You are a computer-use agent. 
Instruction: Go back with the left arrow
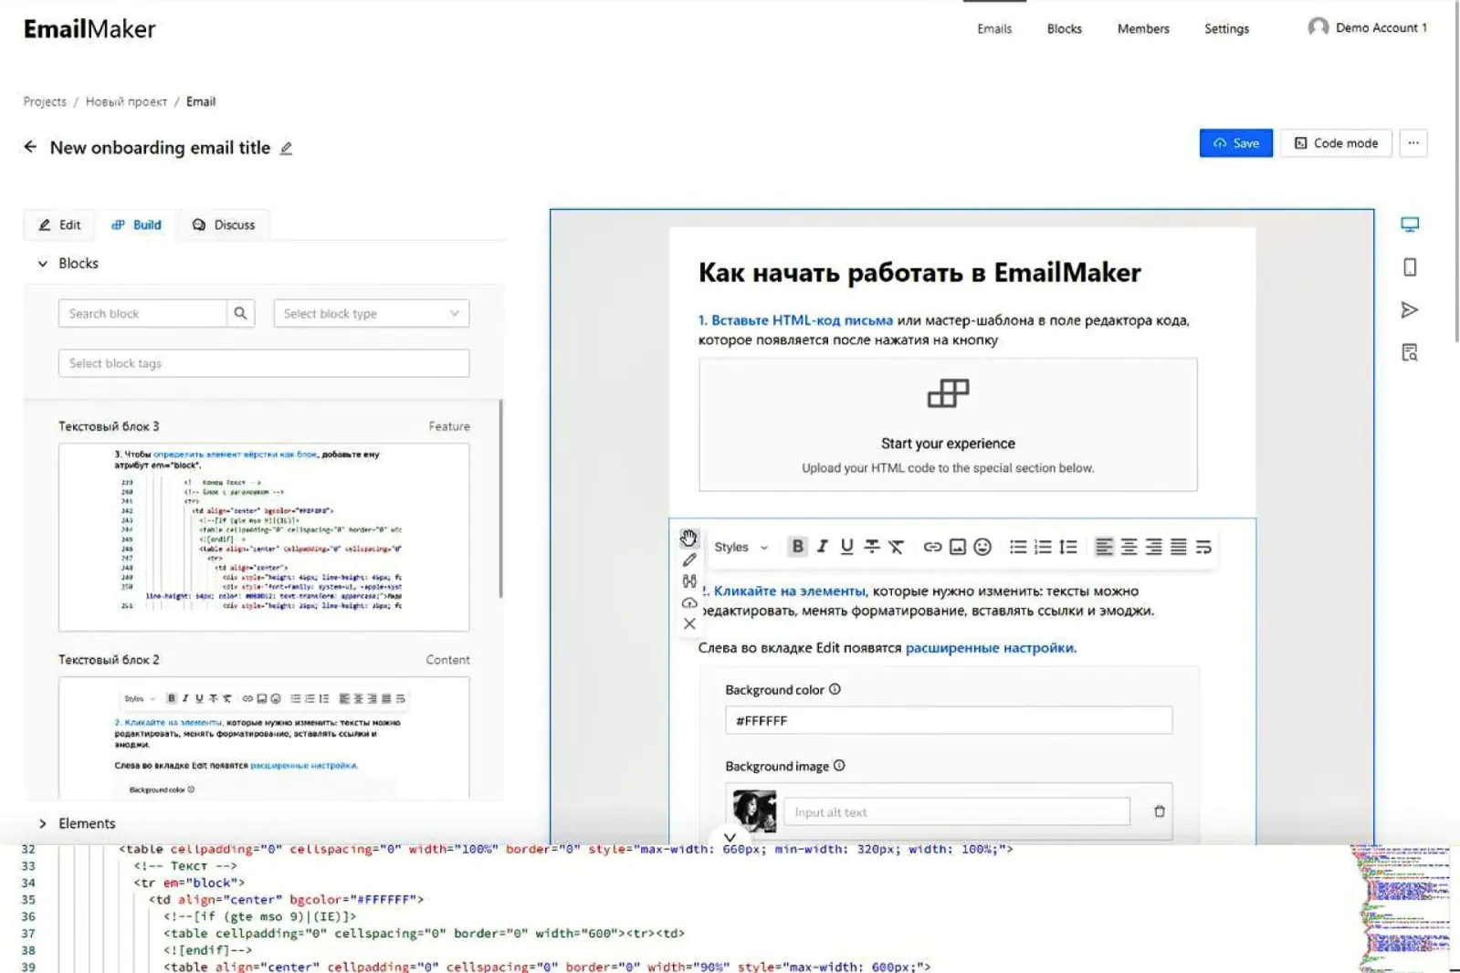click(x=30, y=147)
